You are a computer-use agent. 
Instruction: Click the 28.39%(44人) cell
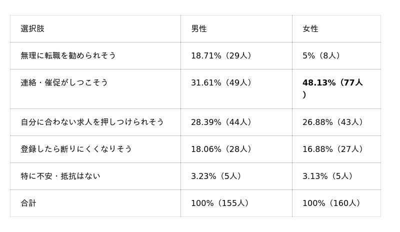(236, 122)
